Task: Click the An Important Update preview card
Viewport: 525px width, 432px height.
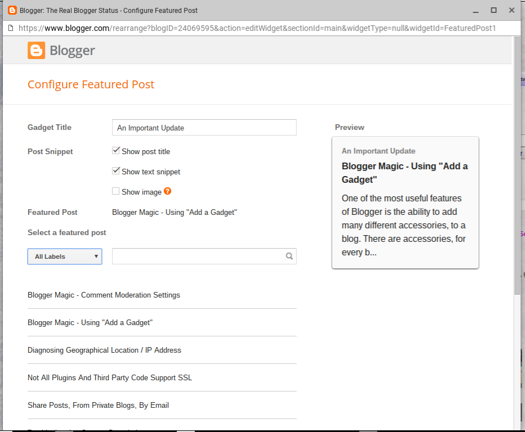Action: 405,202
